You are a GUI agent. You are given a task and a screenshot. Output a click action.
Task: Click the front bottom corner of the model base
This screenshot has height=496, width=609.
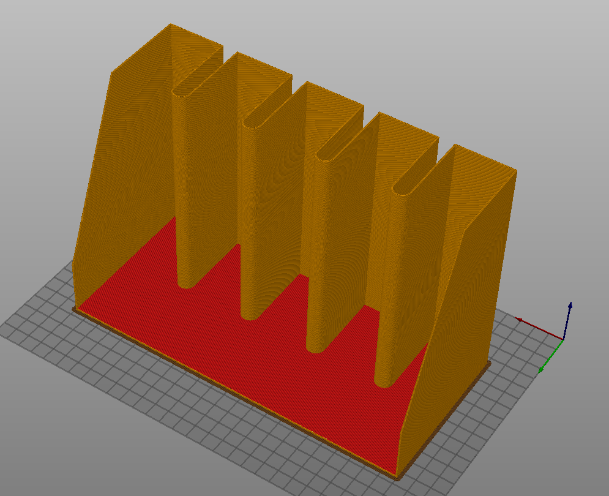[x=397, y=476]
